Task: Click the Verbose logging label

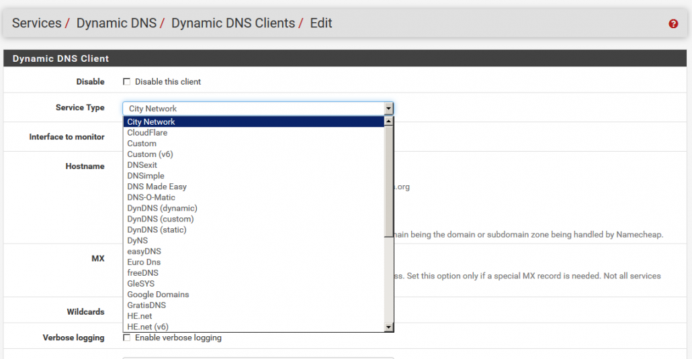Action: [x=74, y=338]
